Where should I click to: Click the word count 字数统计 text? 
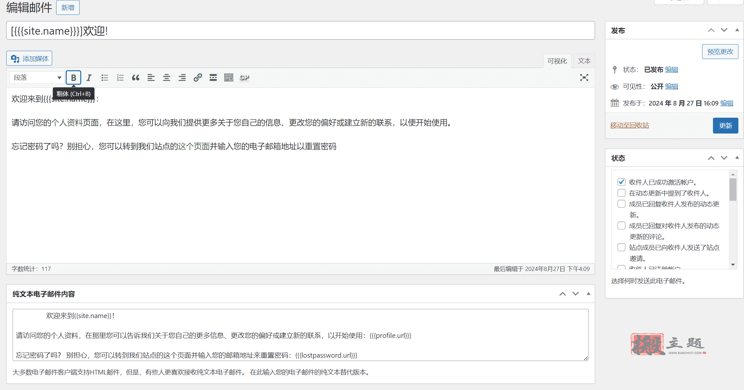[x=31, y=269]
